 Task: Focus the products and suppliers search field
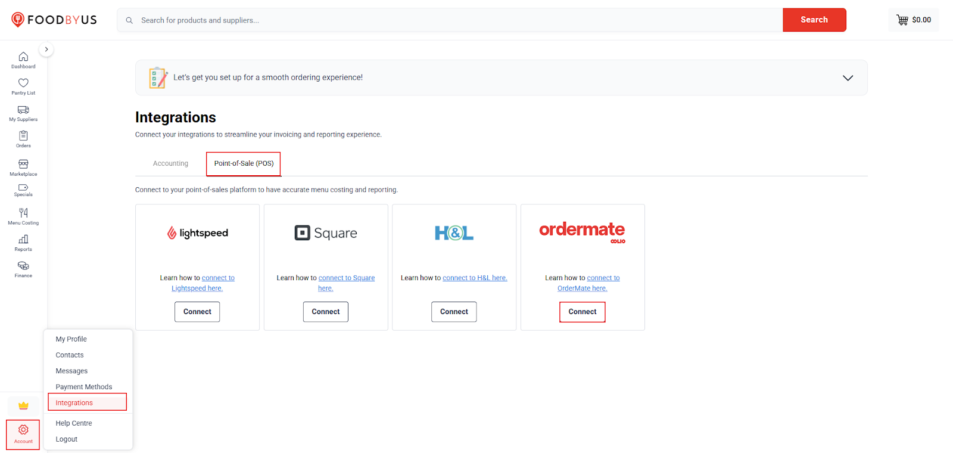point(450,20)
